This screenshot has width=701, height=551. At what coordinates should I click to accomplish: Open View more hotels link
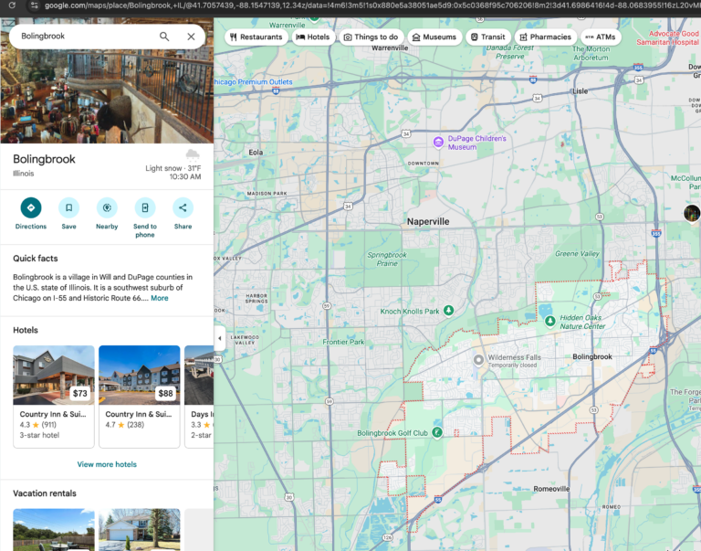107,464
